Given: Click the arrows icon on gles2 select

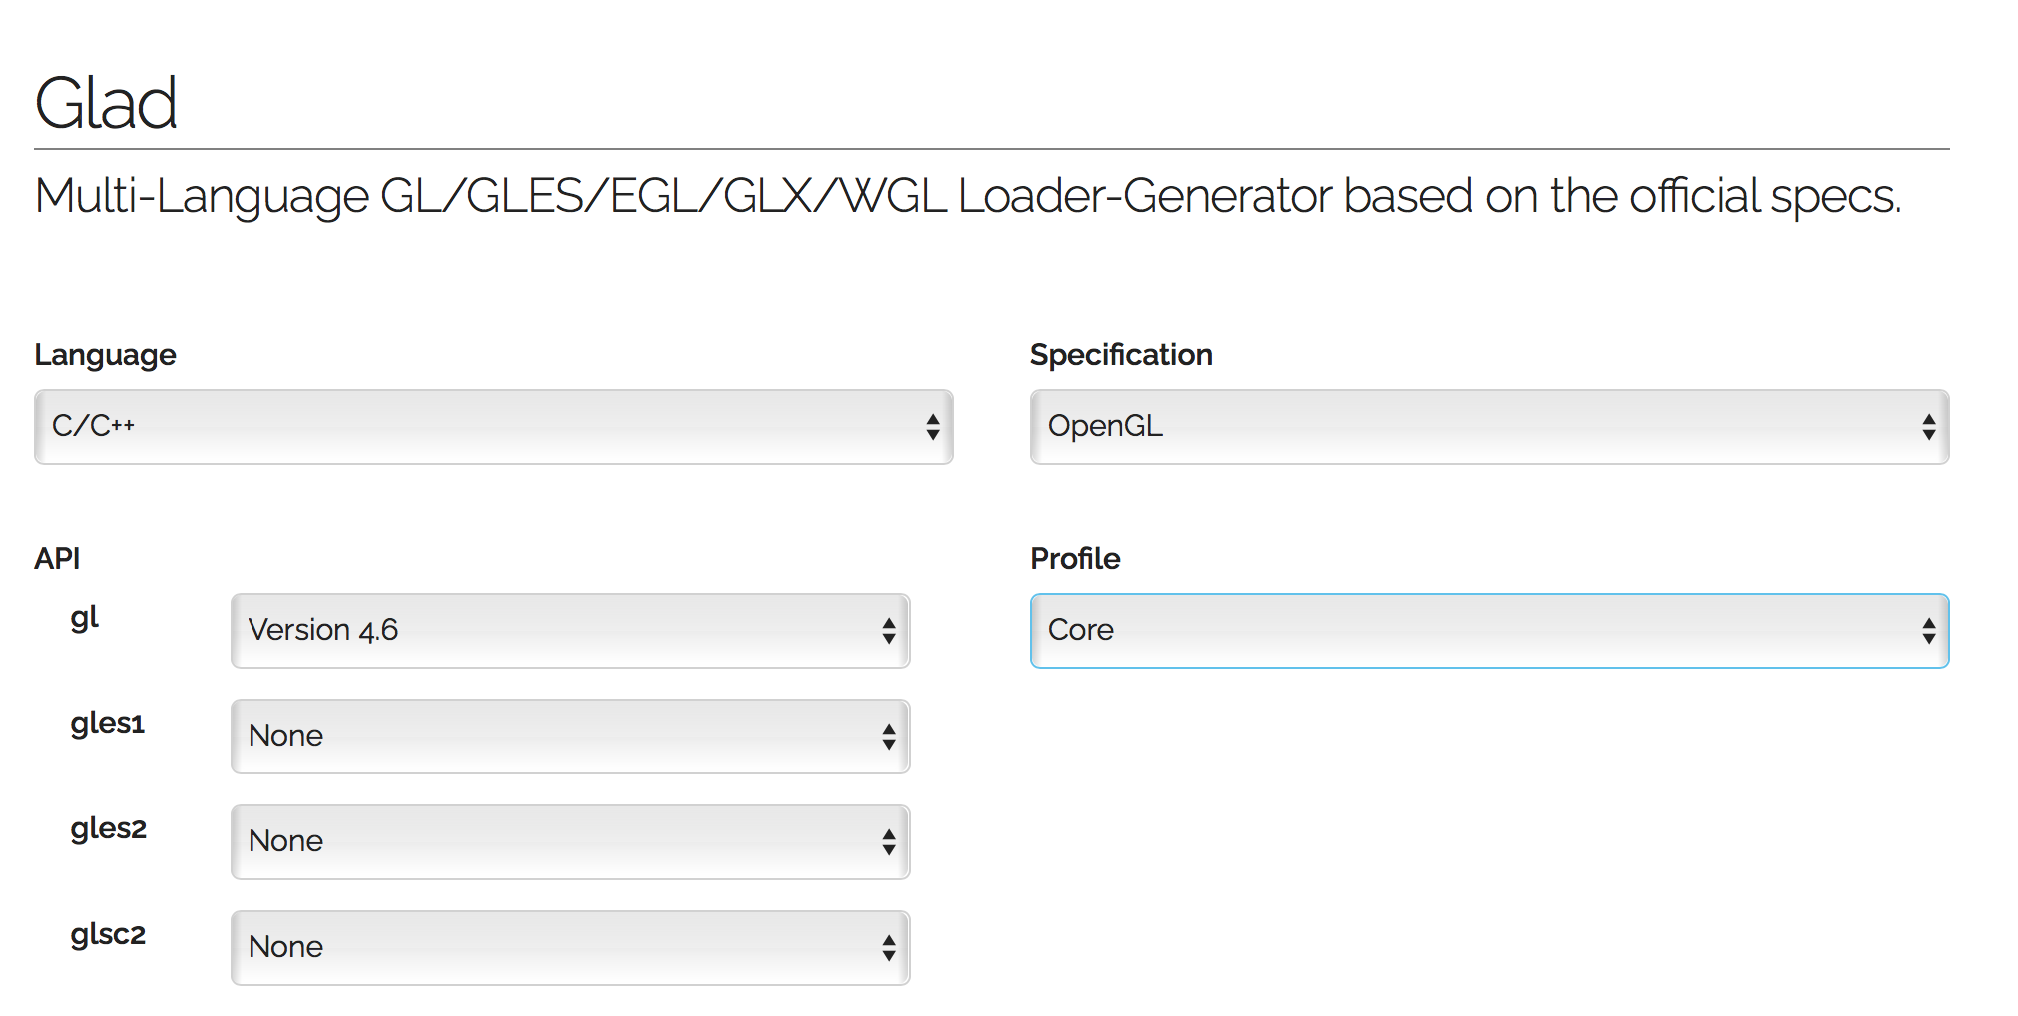Looking at the screenshot, I should click(x=888, y=842).
